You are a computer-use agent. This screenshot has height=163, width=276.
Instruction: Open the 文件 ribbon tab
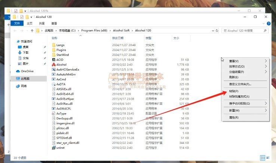tap(16, 23)
